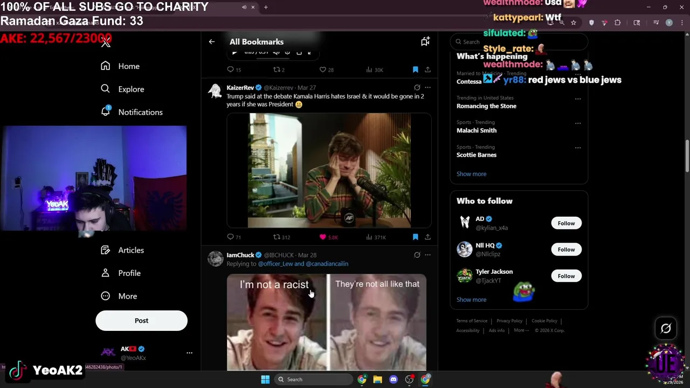This screenshot has width=690, height=388.
Task: Open the add bookmark folder icon
Action: [x=425, y=41]
